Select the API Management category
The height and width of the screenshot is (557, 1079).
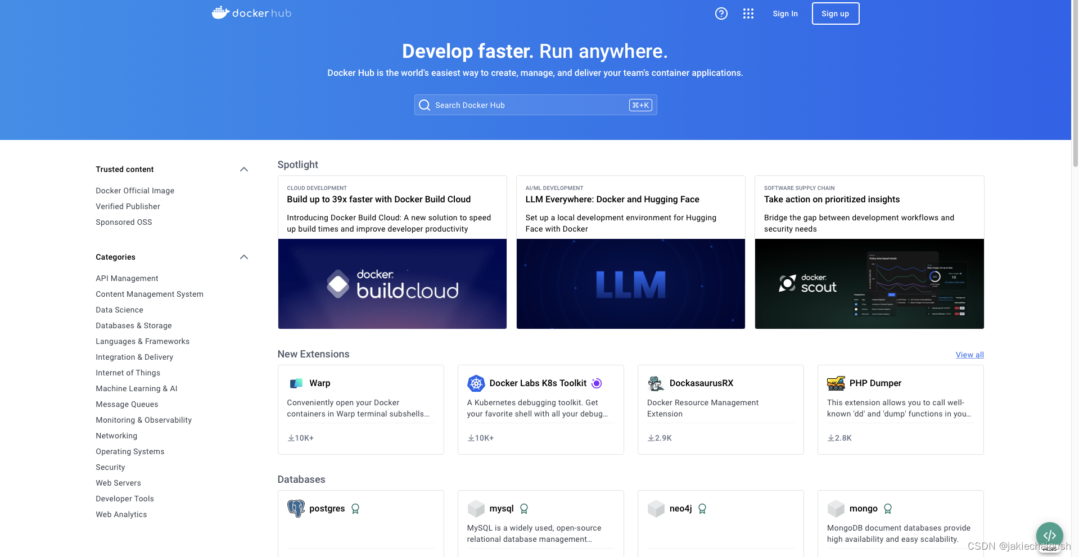(x=127, y=278)
